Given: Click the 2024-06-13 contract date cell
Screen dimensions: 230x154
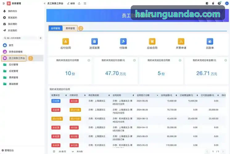Looking at the screenshot, I should (x=142, y=119).
